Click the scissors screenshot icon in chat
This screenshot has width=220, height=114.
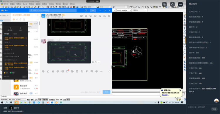[x=53, y=71]
